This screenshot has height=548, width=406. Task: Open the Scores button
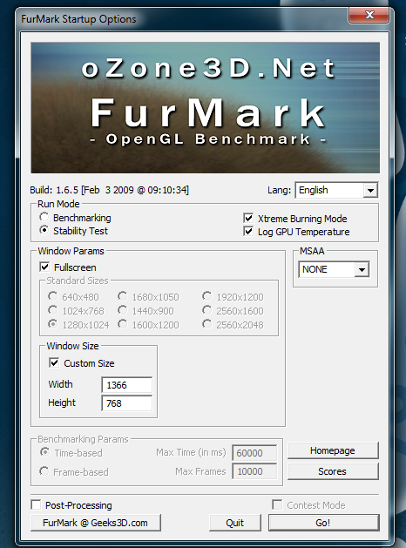click(x=333, y=471)
